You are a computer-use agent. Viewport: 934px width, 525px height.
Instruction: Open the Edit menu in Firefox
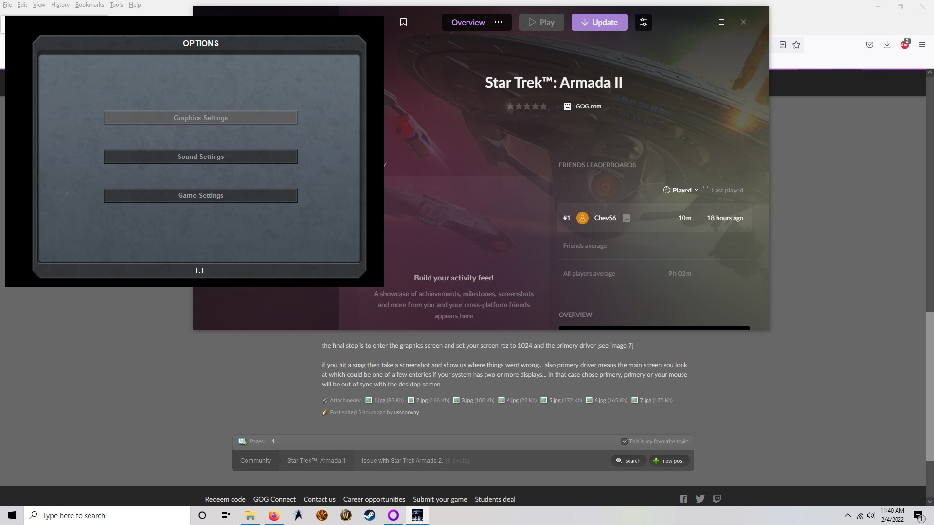pyautogui.click(x=22, y=5)
